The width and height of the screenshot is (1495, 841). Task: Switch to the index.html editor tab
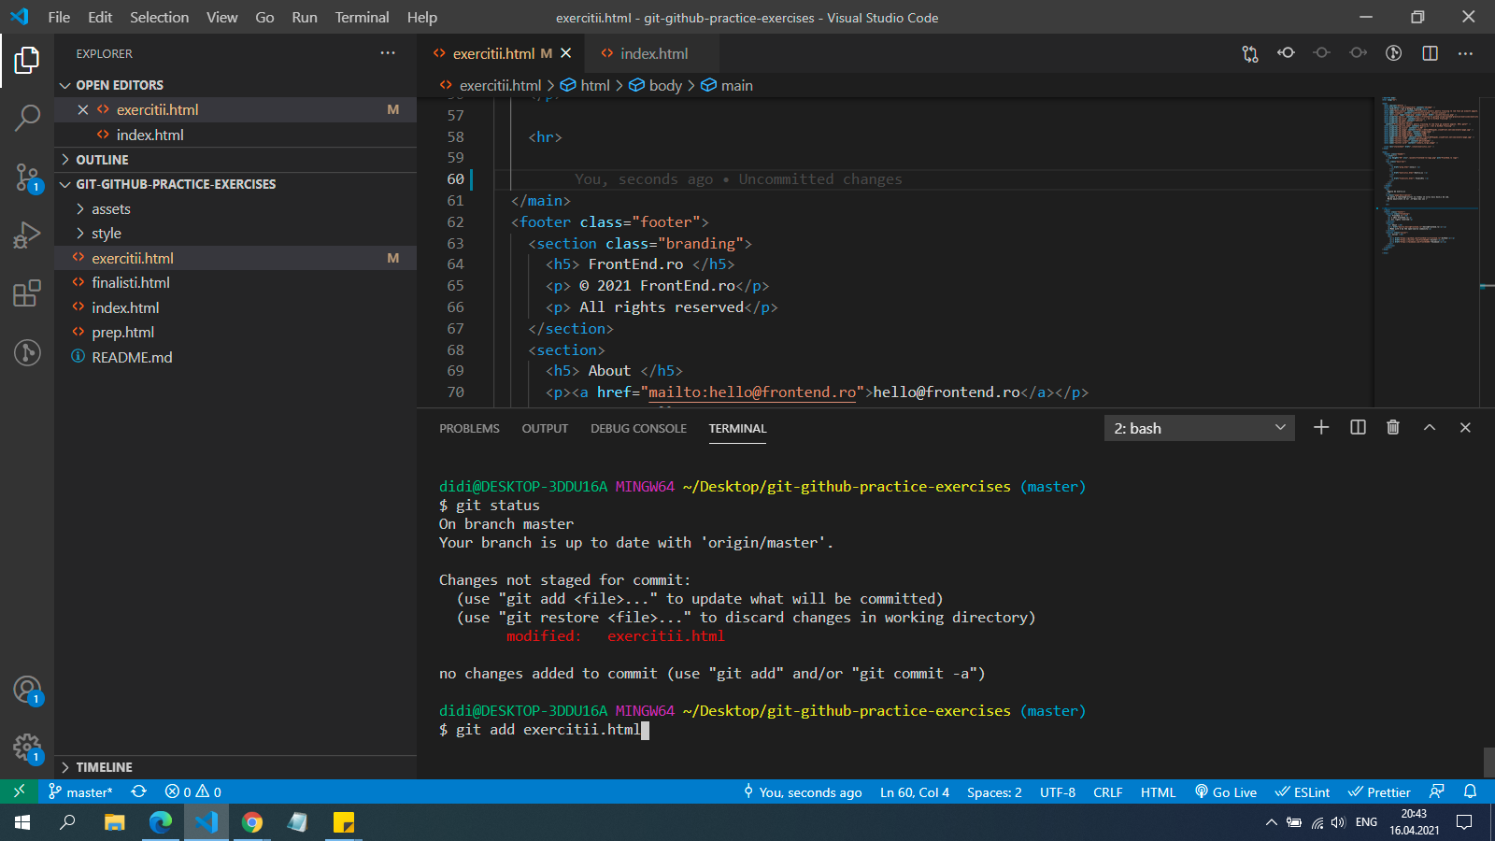point(653,53)
